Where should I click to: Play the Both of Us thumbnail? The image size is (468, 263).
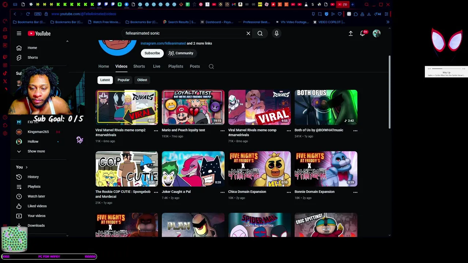coord(326,107)
